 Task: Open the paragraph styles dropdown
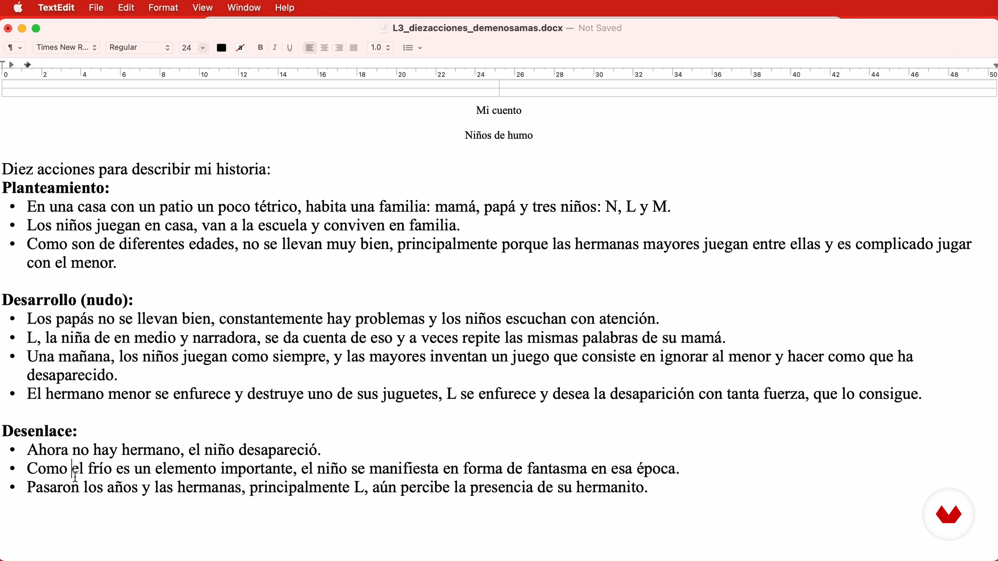(15, 48)
